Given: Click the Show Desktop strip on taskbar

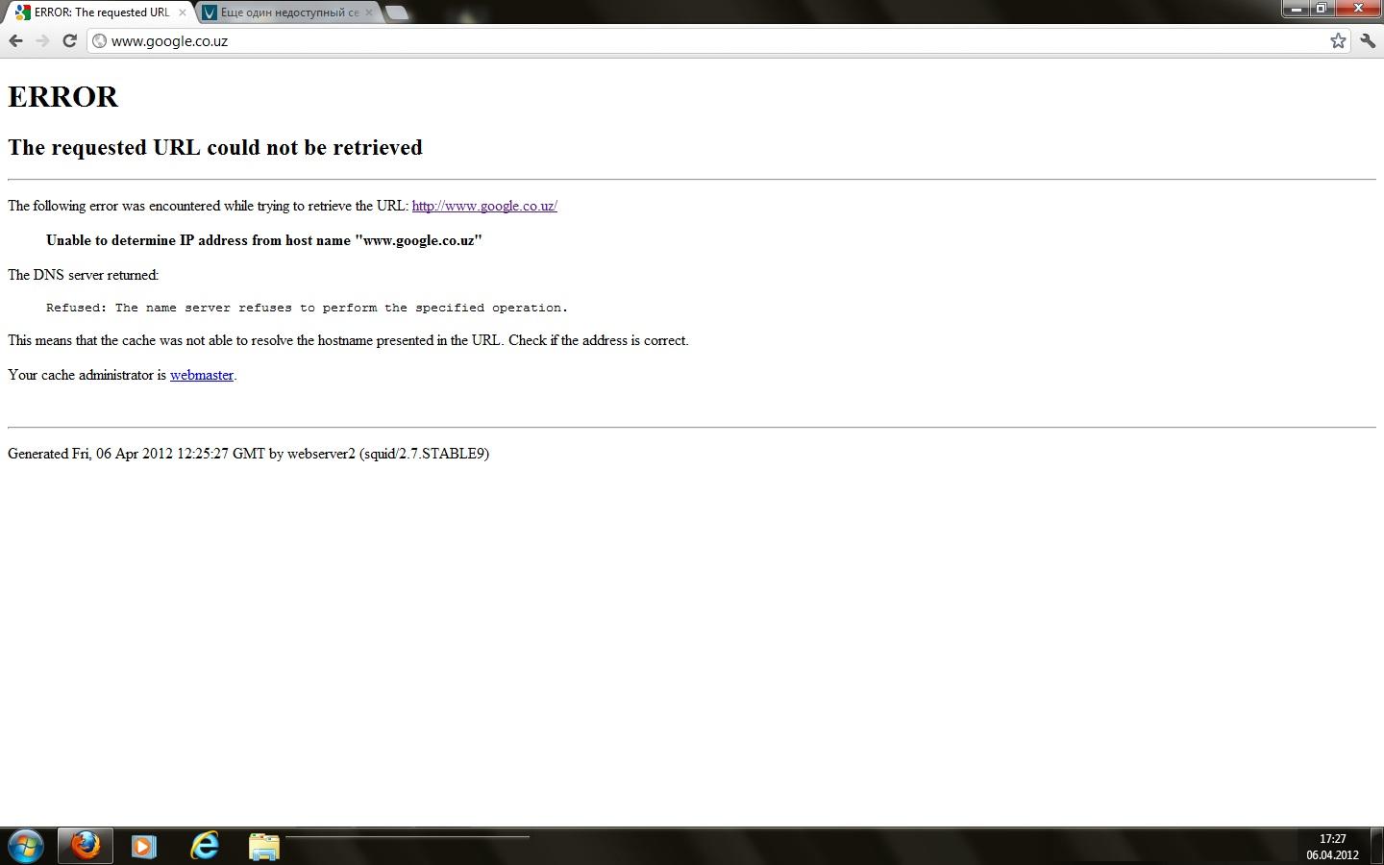Looking at the screenshot, I should click(x=1378, y=846).
